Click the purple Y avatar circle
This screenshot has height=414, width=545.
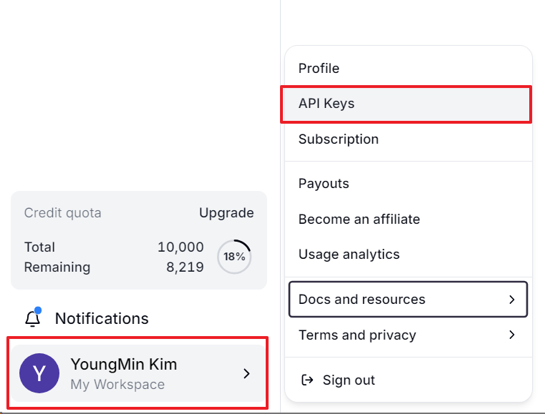(39, 373)
